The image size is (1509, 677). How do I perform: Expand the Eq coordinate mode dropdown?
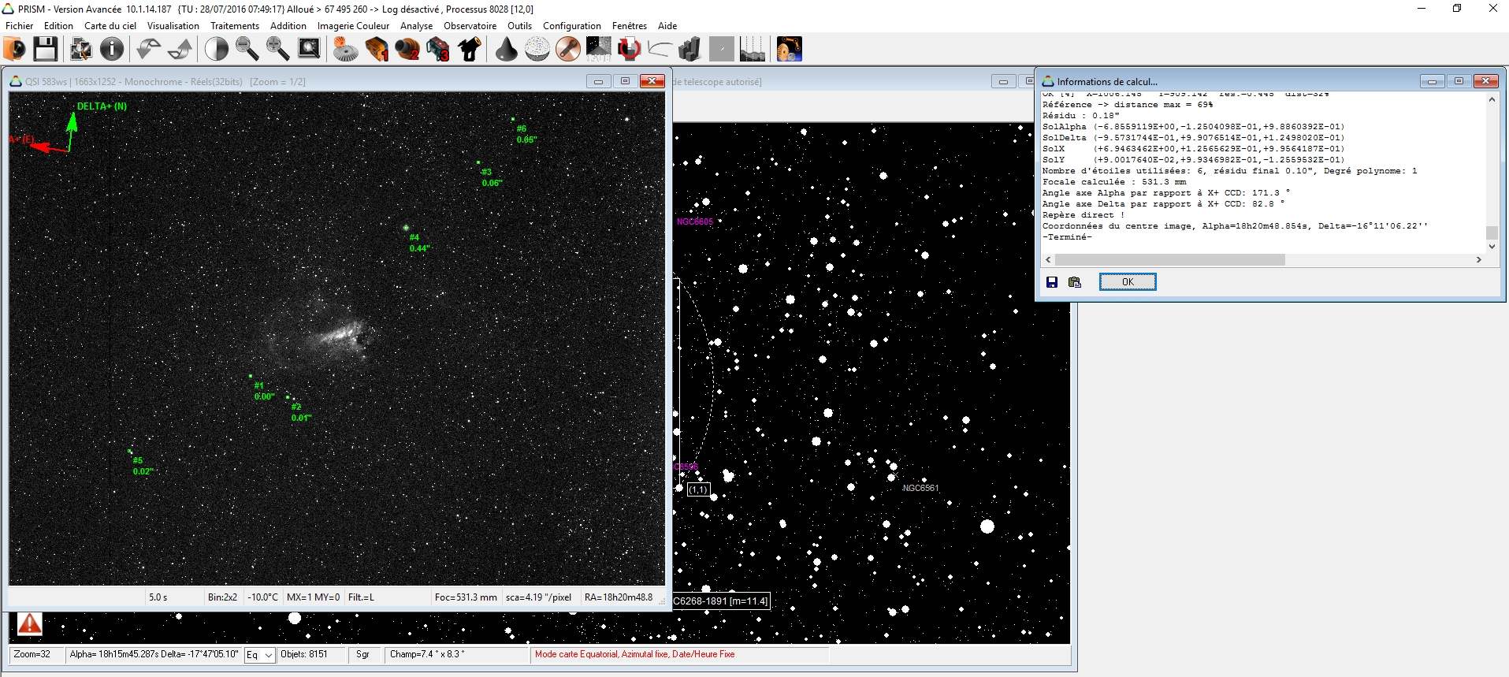click(268, 655)
